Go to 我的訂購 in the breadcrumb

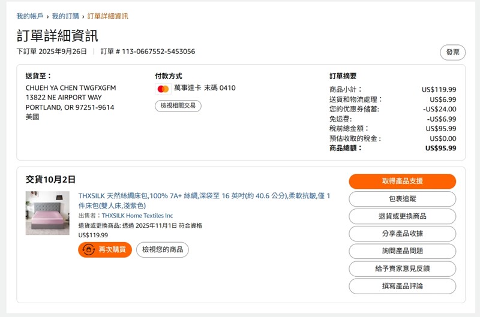(x=65, y=16)
